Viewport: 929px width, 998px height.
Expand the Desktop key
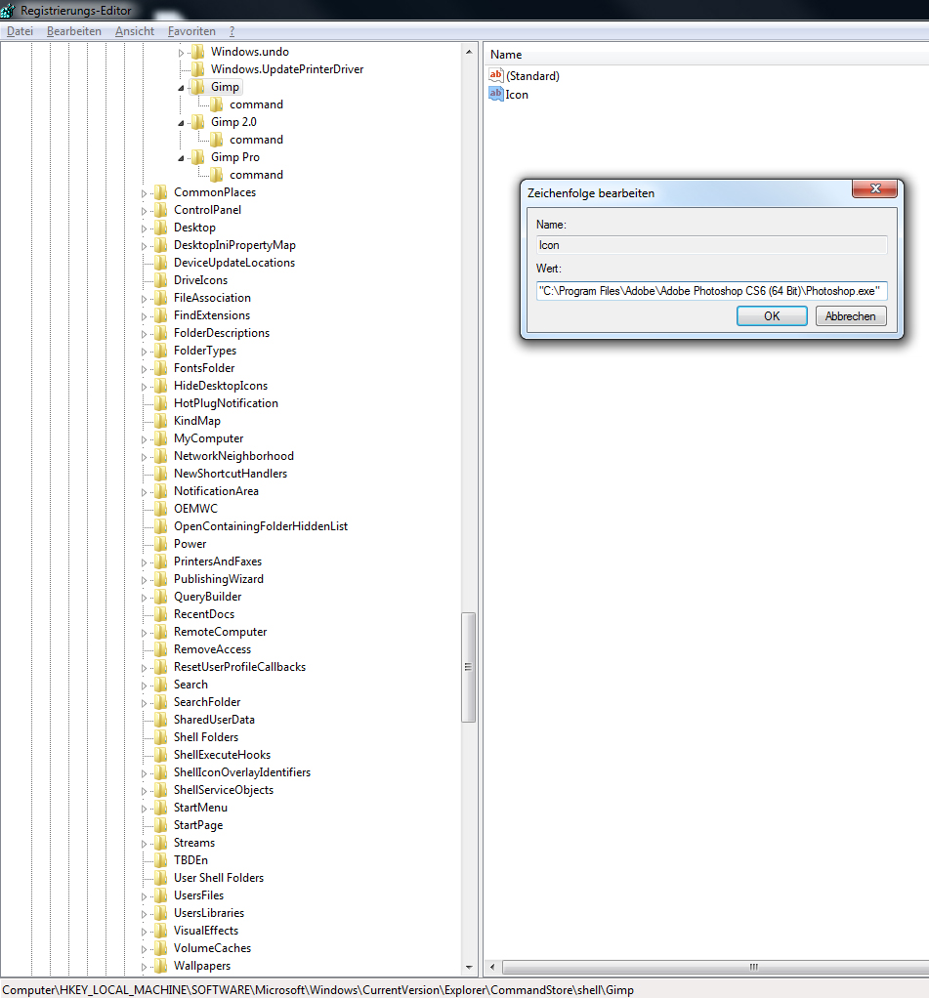(x=144, y=228)
